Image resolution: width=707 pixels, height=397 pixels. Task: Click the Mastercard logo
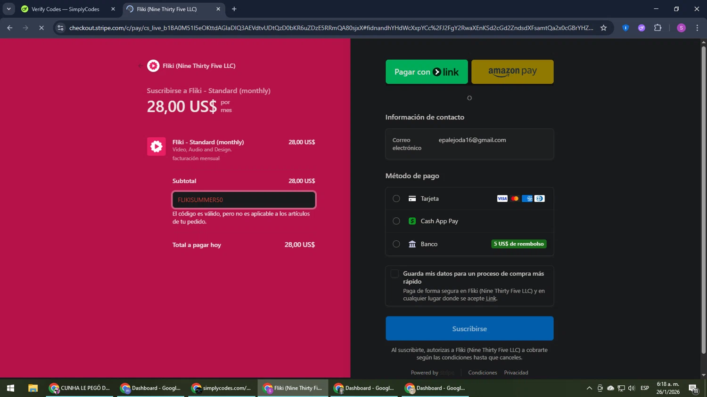pyautogui.click(x=515, y=198)
